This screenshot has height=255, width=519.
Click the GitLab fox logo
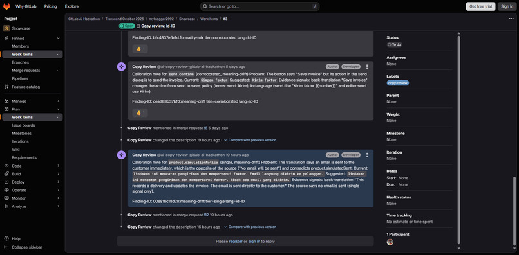pos(6,6)
